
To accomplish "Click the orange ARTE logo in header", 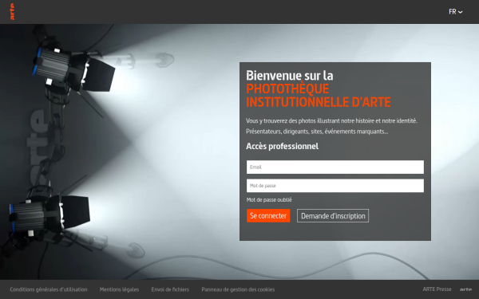I will click(x=12, y=12).
